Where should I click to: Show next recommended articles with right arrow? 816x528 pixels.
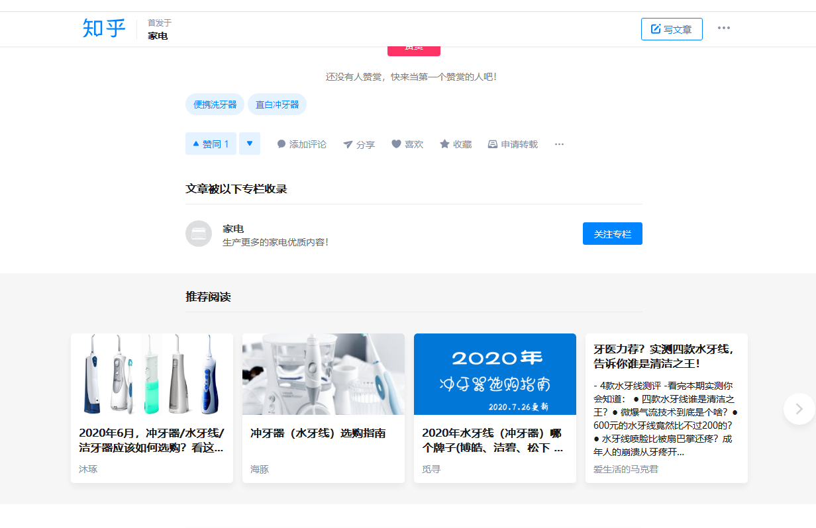pos(799,409)
